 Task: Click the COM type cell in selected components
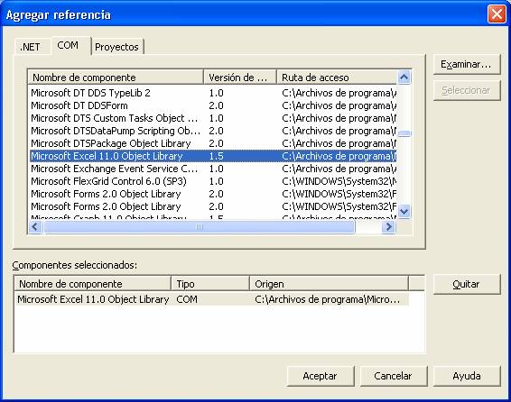(187, 299)
